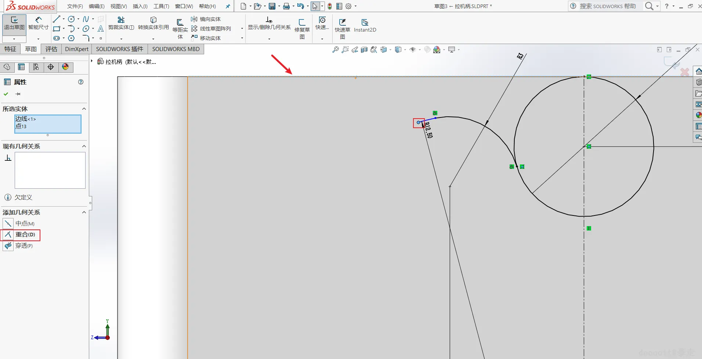Click the SOLIDWORKS help search field
702x359 pixels.
[x=607, y=6]
